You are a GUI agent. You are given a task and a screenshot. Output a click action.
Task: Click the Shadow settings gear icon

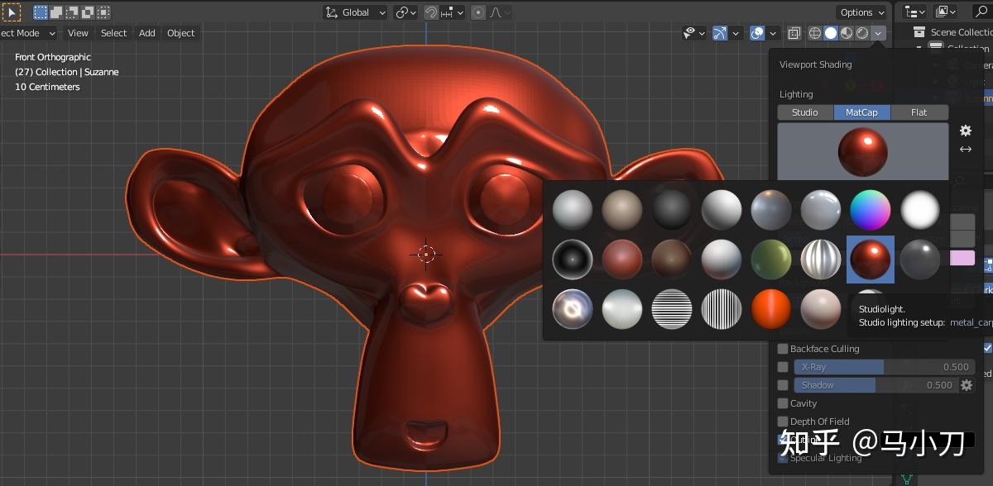[x=966, y=385]
